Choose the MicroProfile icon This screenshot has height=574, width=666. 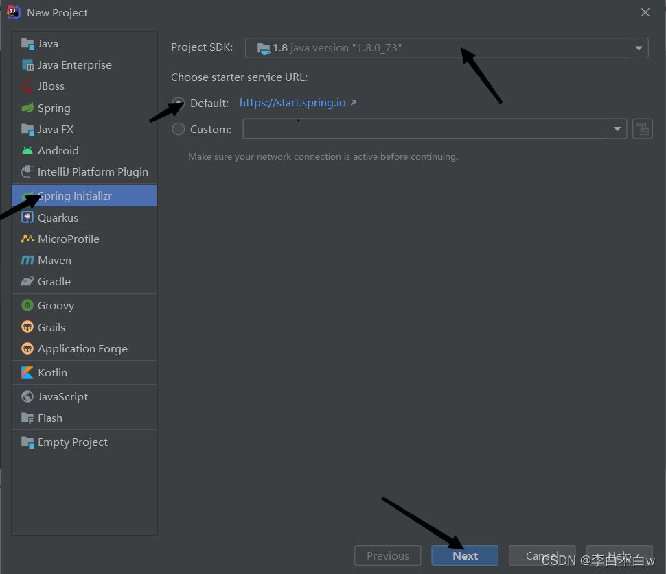point(27,239)
